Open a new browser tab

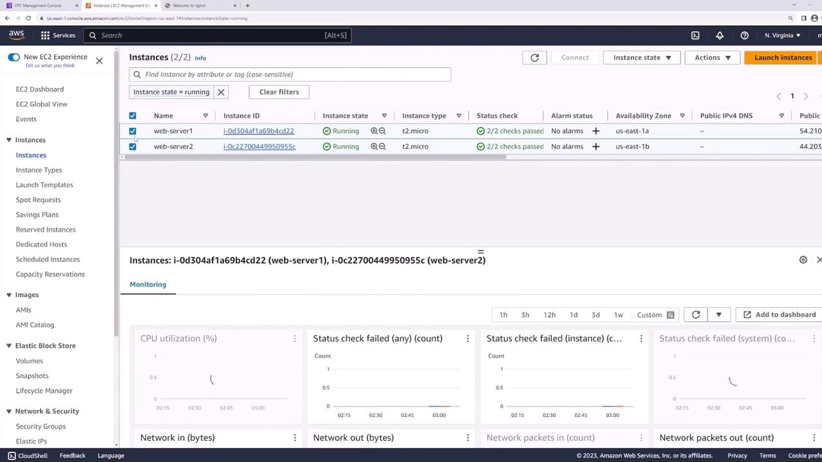point(247,6)
